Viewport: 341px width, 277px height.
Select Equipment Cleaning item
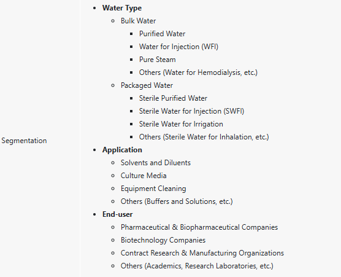(x=153, y=189)
